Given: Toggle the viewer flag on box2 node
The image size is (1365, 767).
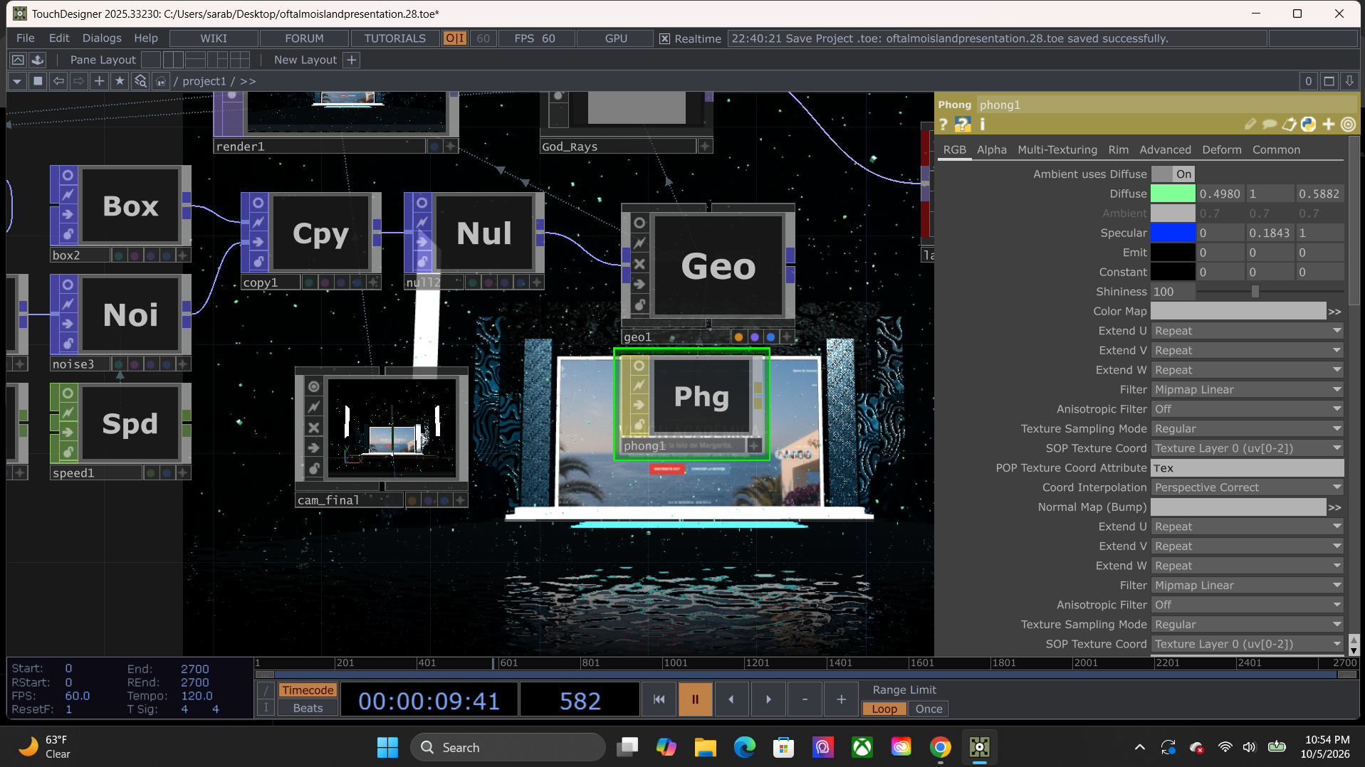Looking at the screenshot, I should 68,175.
